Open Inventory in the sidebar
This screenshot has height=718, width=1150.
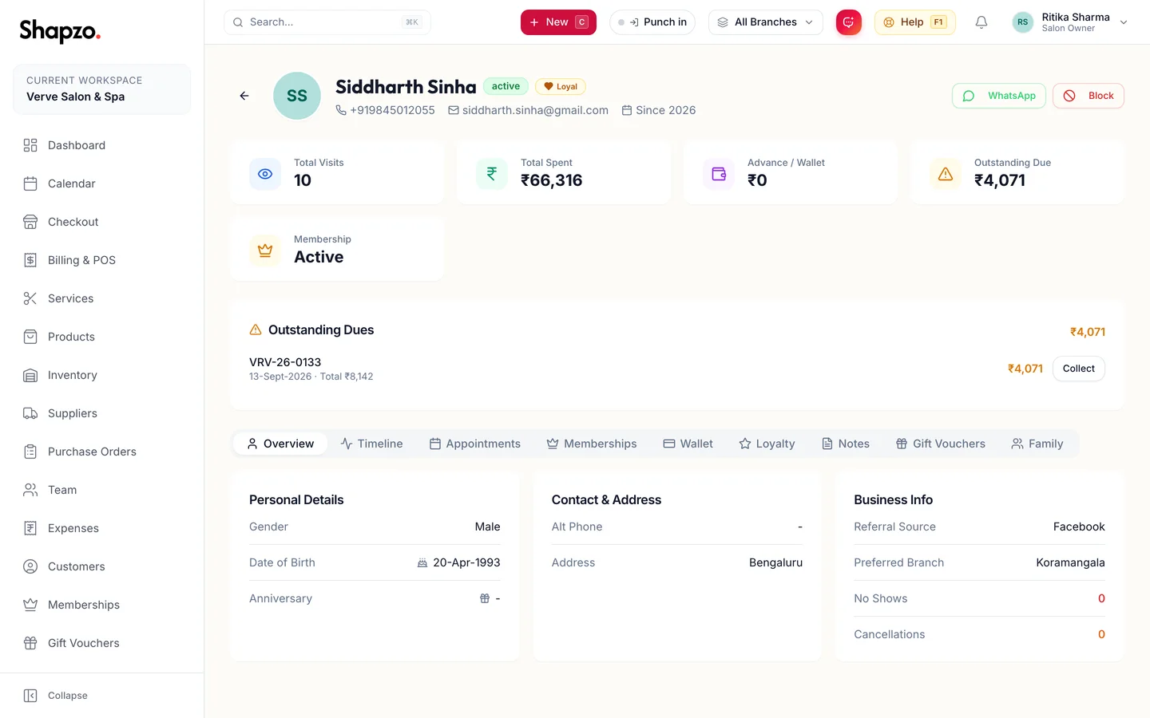click(x=102, y=375)
